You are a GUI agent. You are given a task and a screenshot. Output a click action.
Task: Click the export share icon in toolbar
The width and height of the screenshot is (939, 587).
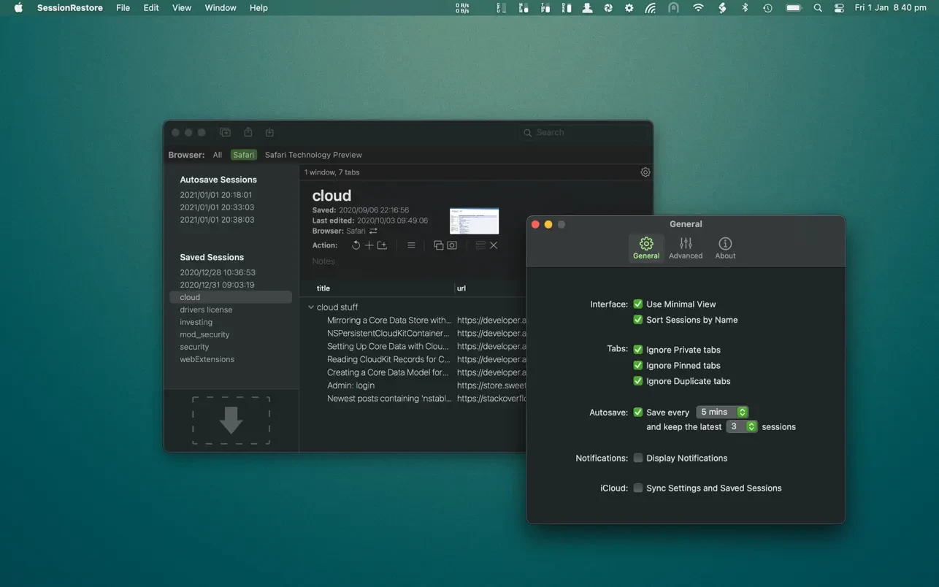click(248, 132)
